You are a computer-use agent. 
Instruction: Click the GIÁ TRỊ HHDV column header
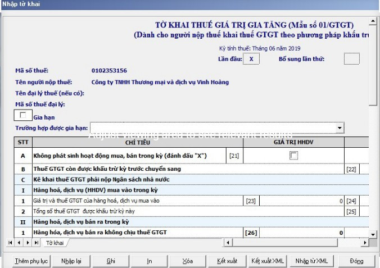293,142
